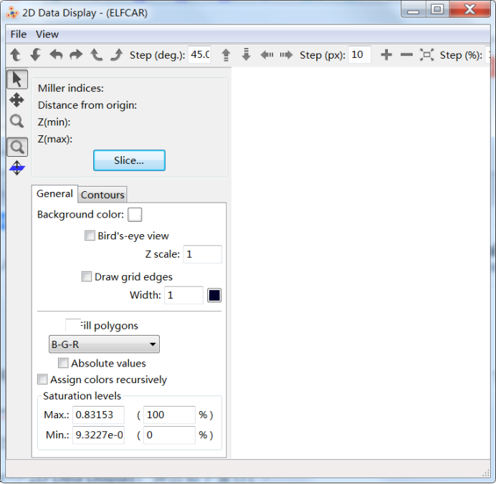Open the File menu

tap(19, 34)
